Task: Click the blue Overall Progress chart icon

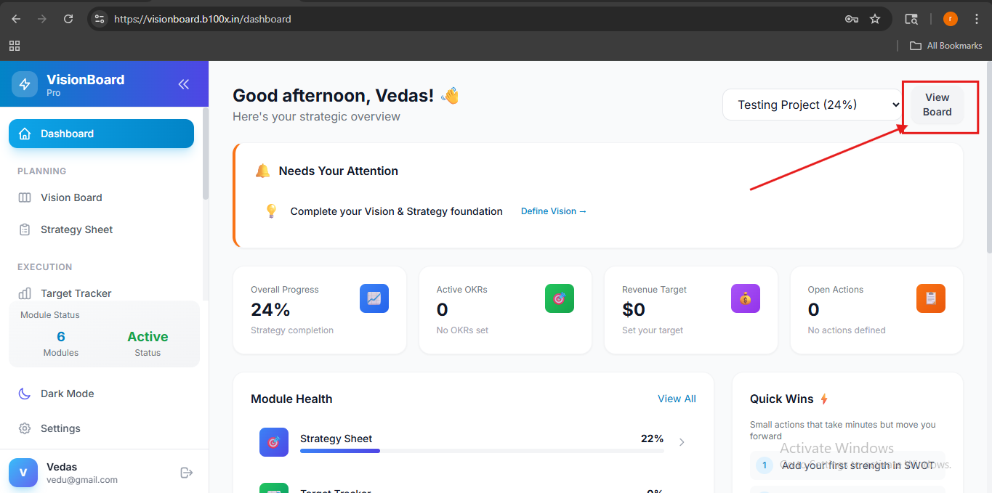Action: (x=374, y=298)
